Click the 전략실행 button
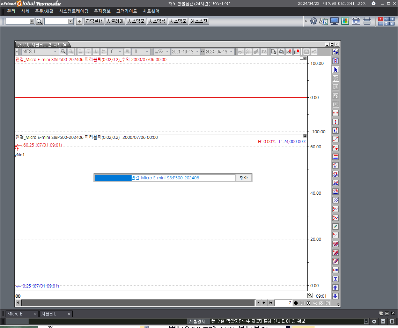This screenshot has width=398, height=328. (x=94, y=21)
